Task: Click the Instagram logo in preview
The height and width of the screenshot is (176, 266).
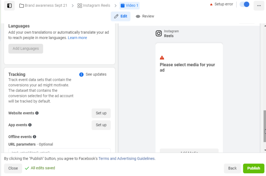Action: (x=159, y=33)
